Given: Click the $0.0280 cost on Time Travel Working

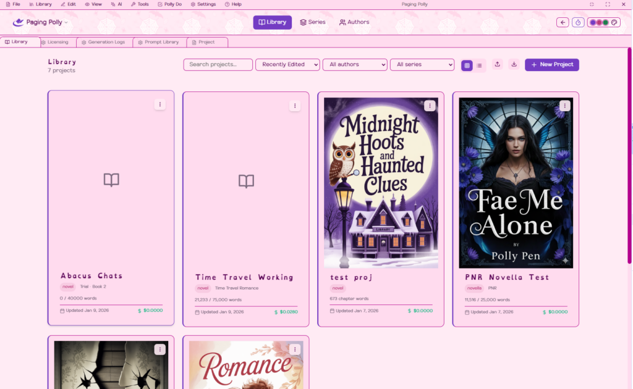Looking at the screenshot, I should click(289, 312).
